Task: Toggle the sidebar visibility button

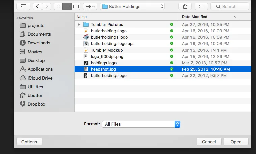Action: point(23,6)
